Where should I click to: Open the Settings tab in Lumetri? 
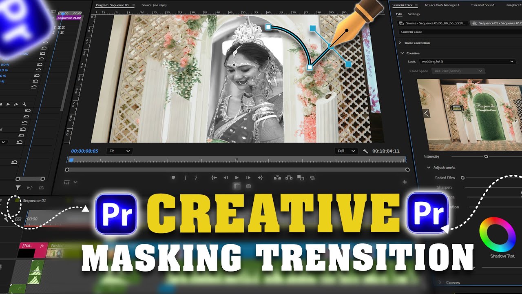(x=414, y=14)
